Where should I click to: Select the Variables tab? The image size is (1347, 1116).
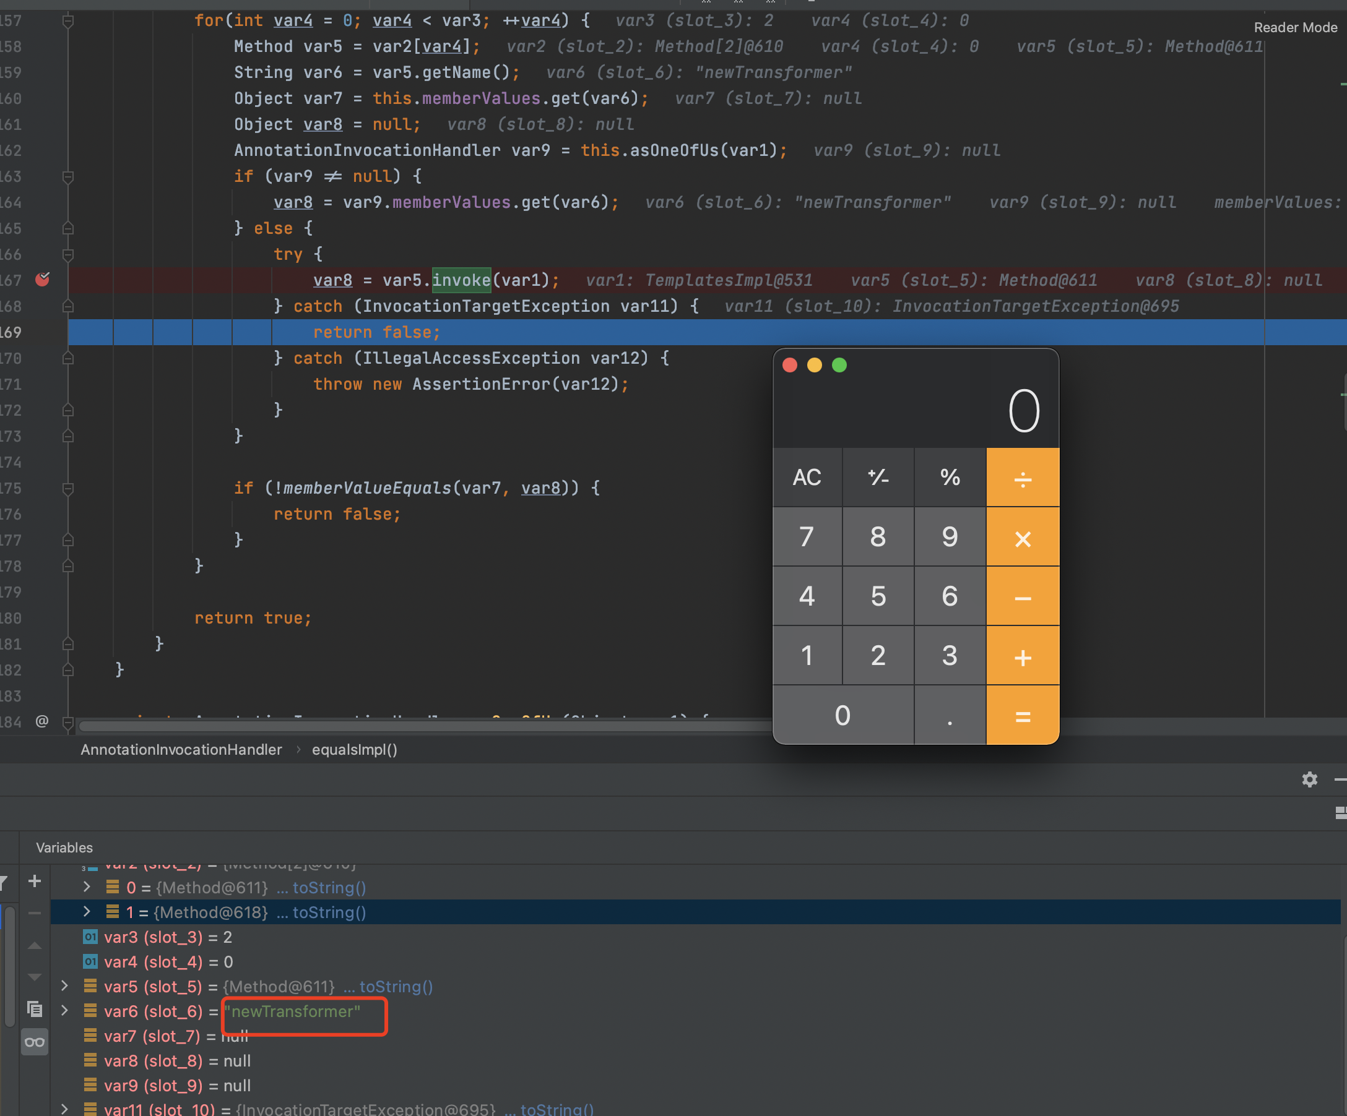coord(64,848)
